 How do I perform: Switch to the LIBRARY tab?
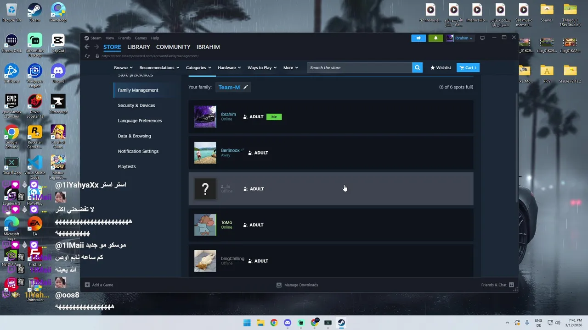pos(139,47)
